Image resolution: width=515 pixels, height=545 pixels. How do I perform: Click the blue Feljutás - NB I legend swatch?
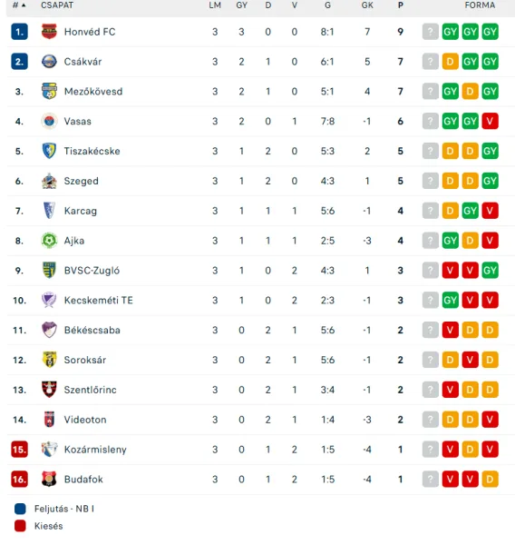click(20, 509)
